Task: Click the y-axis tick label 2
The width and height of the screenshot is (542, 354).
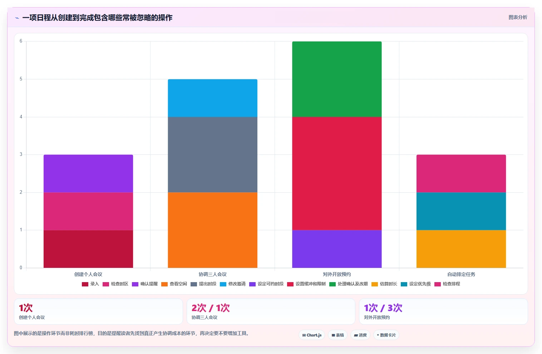Action: tap(21, 192)
